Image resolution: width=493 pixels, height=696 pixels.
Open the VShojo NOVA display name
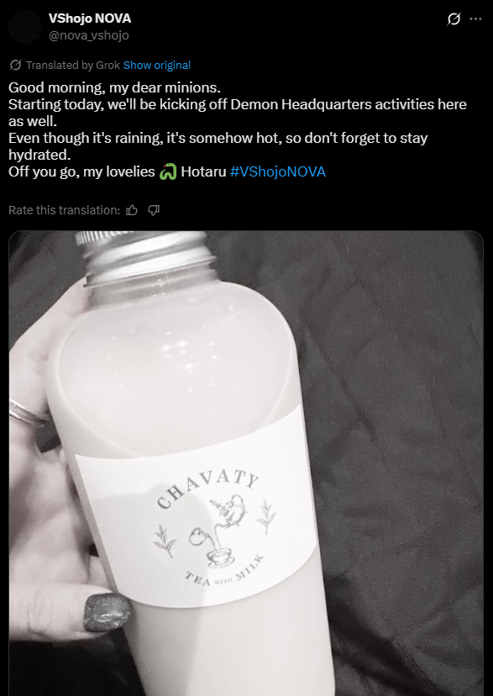(x=90, y=18)
